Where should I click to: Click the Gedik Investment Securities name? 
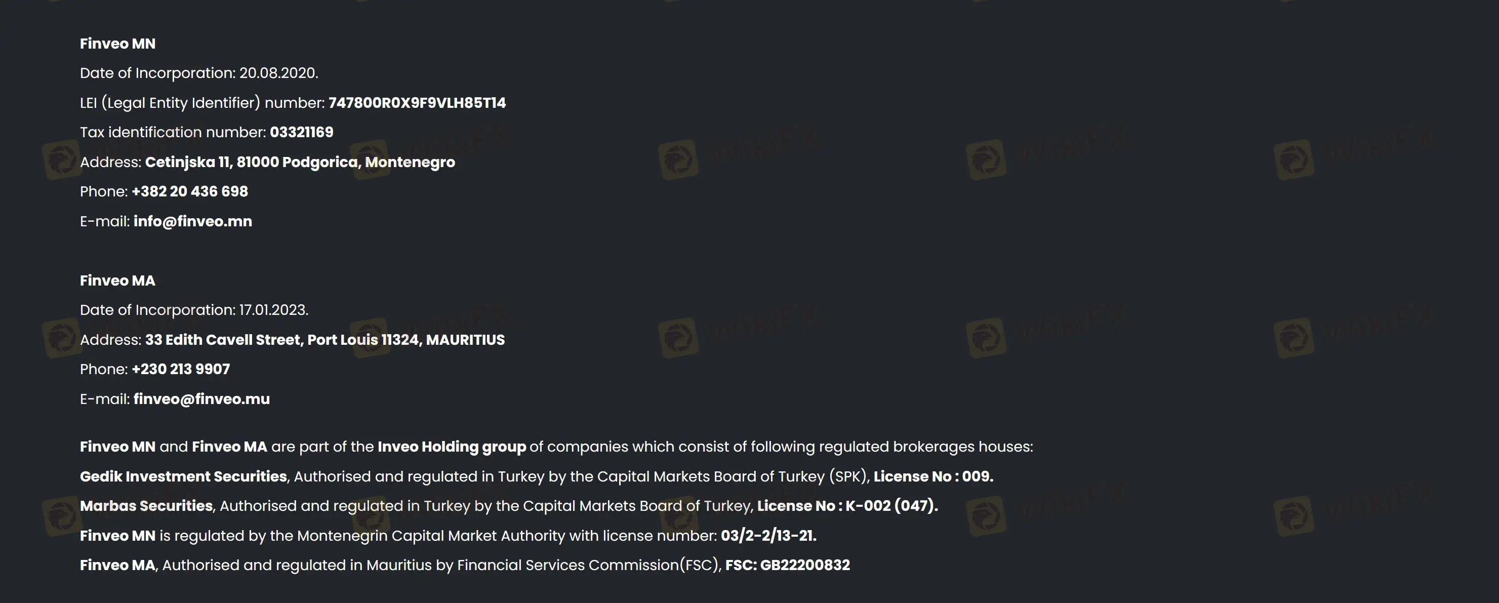(183, 476)
